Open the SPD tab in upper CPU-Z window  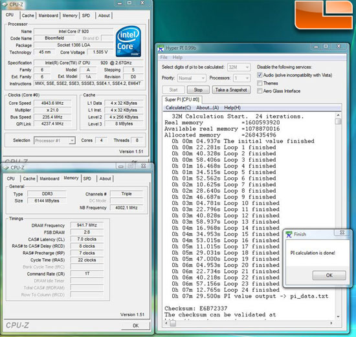point(86,16)
